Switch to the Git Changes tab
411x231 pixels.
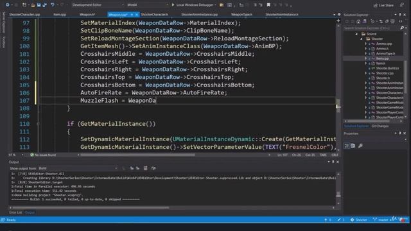point(380,126)
